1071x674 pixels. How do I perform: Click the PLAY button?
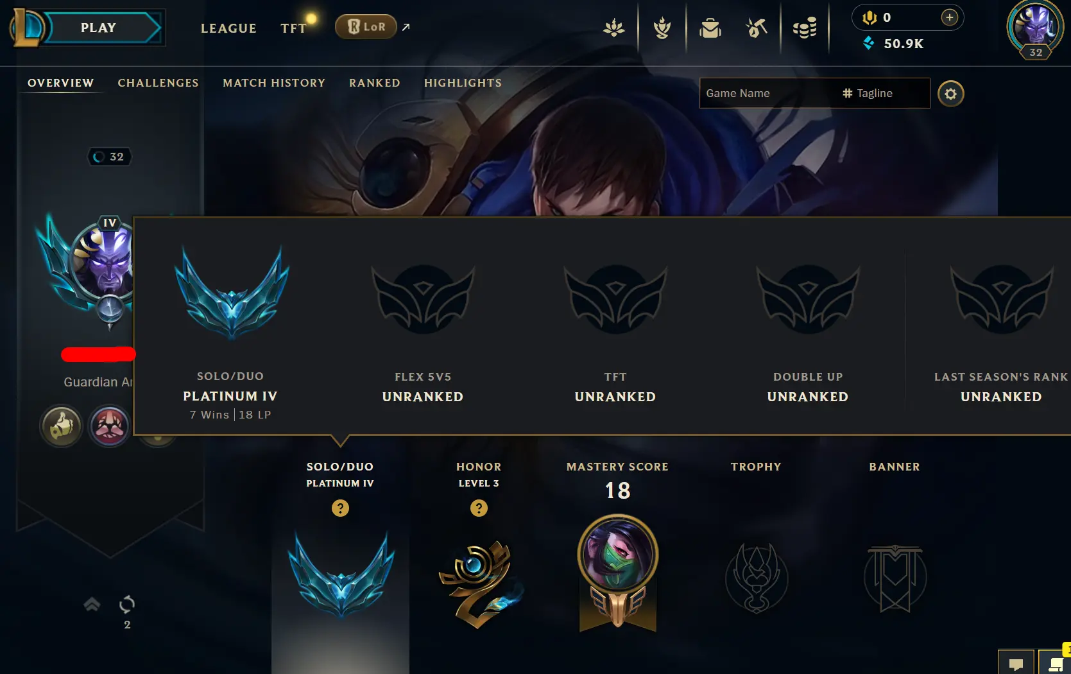[99, 28]
